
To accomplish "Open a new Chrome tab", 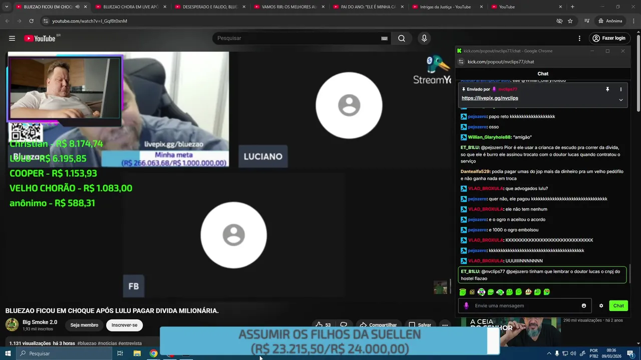I will click(x=572, y=7).
